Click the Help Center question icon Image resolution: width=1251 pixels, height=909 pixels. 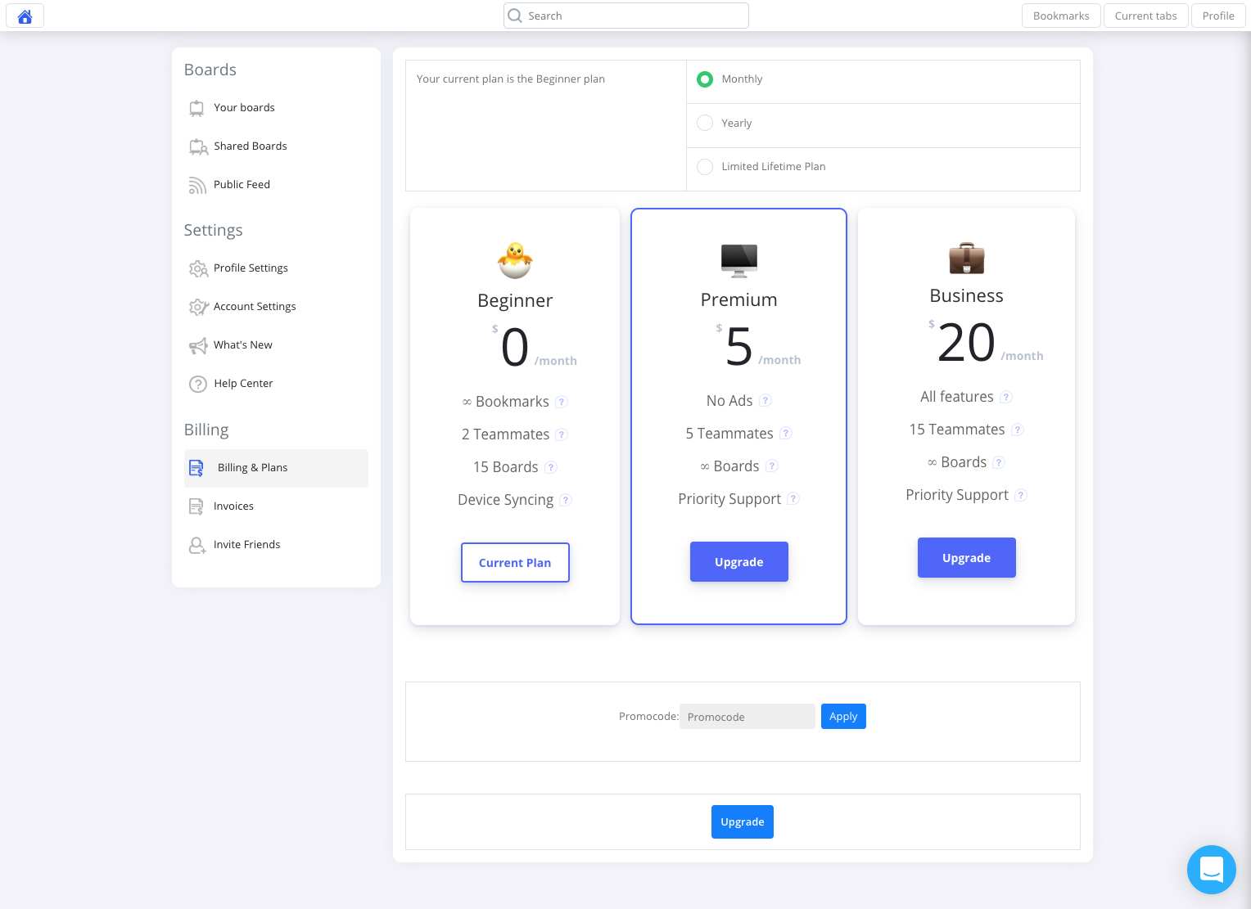198,384
